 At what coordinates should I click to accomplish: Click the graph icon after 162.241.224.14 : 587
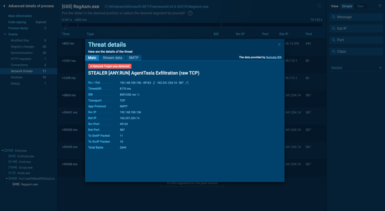[x=187, y=83]
